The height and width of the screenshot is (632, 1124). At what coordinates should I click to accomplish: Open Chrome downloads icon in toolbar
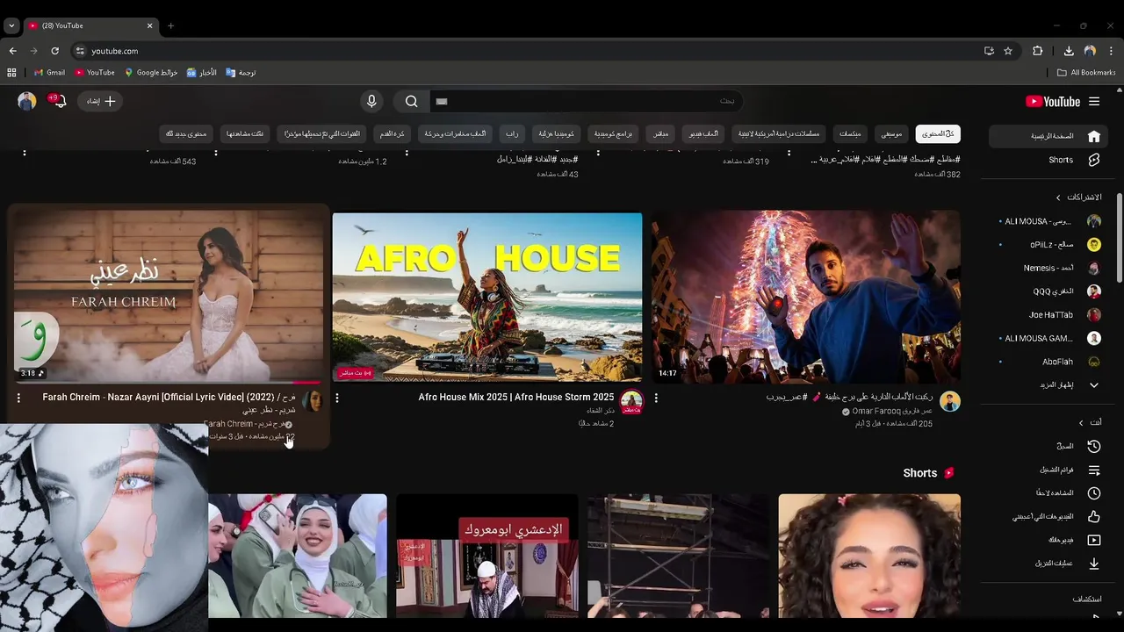1069,51
